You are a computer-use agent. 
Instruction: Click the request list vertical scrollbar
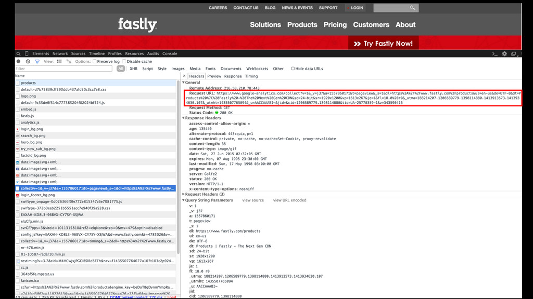178,166
